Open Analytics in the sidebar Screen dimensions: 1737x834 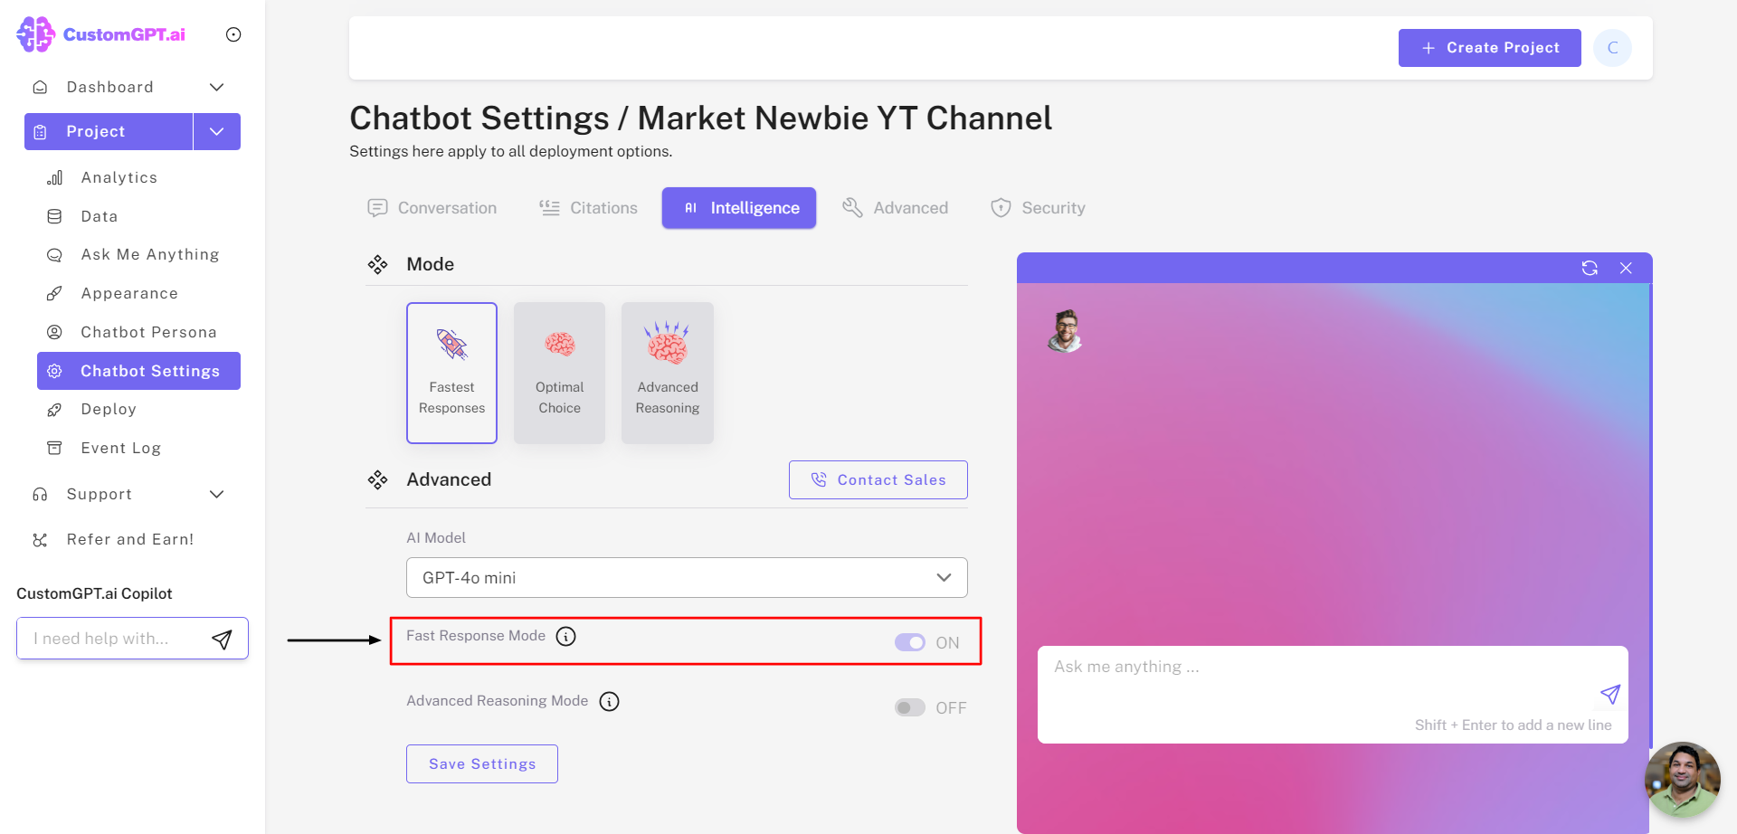(119, 177)
